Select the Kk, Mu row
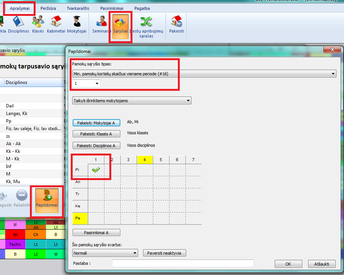Screen dimensions: 344x275 click(x=33, y=181)
